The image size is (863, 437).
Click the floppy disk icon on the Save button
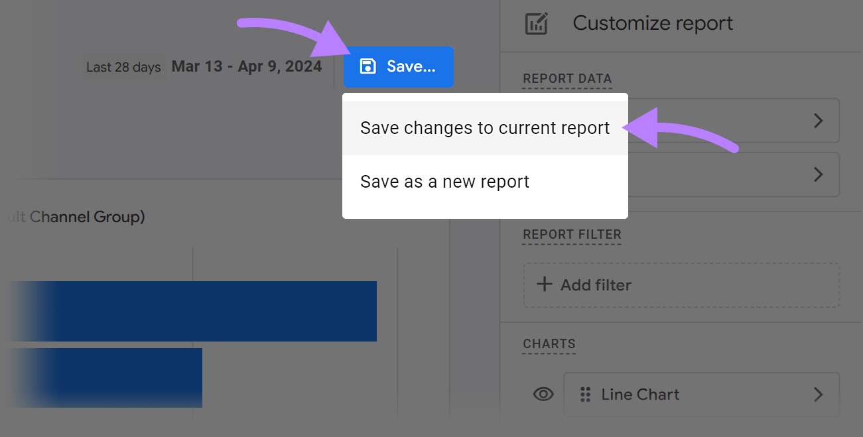click(x=366, y=66)
